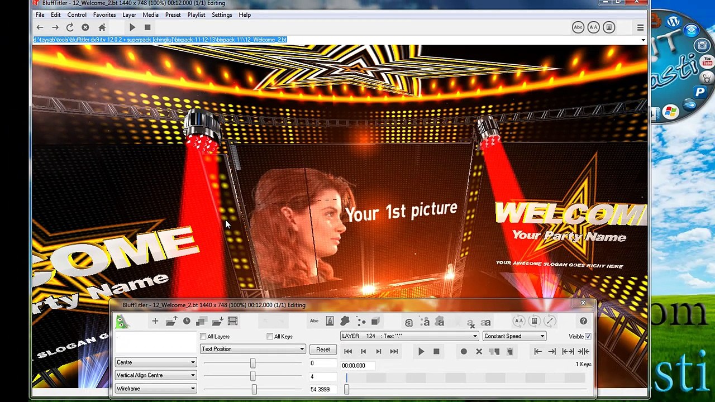The width and height of the screenshot is (715, 402).
Task: Click the folder with down arrow icon
Action: tap(217, 321)
